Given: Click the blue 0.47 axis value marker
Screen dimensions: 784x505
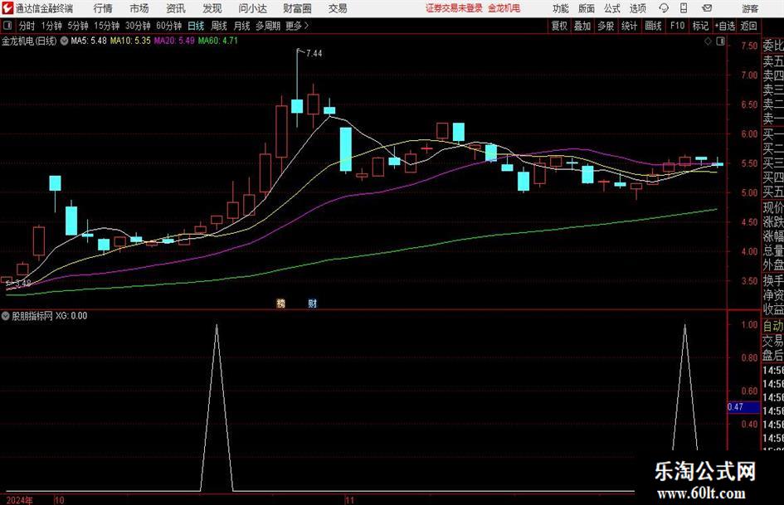Looking at the screenshot, I should point(743,407).
